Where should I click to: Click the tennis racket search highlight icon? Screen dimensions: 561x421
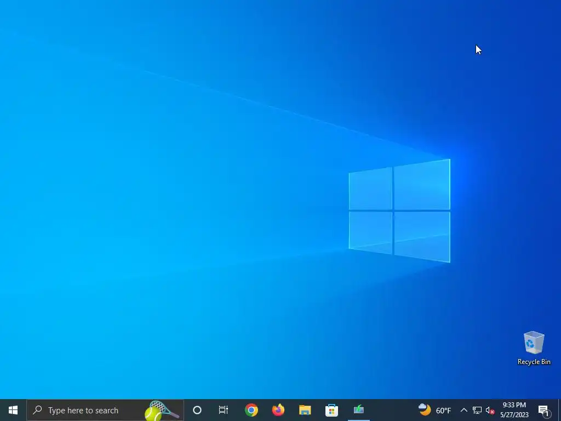162,410
